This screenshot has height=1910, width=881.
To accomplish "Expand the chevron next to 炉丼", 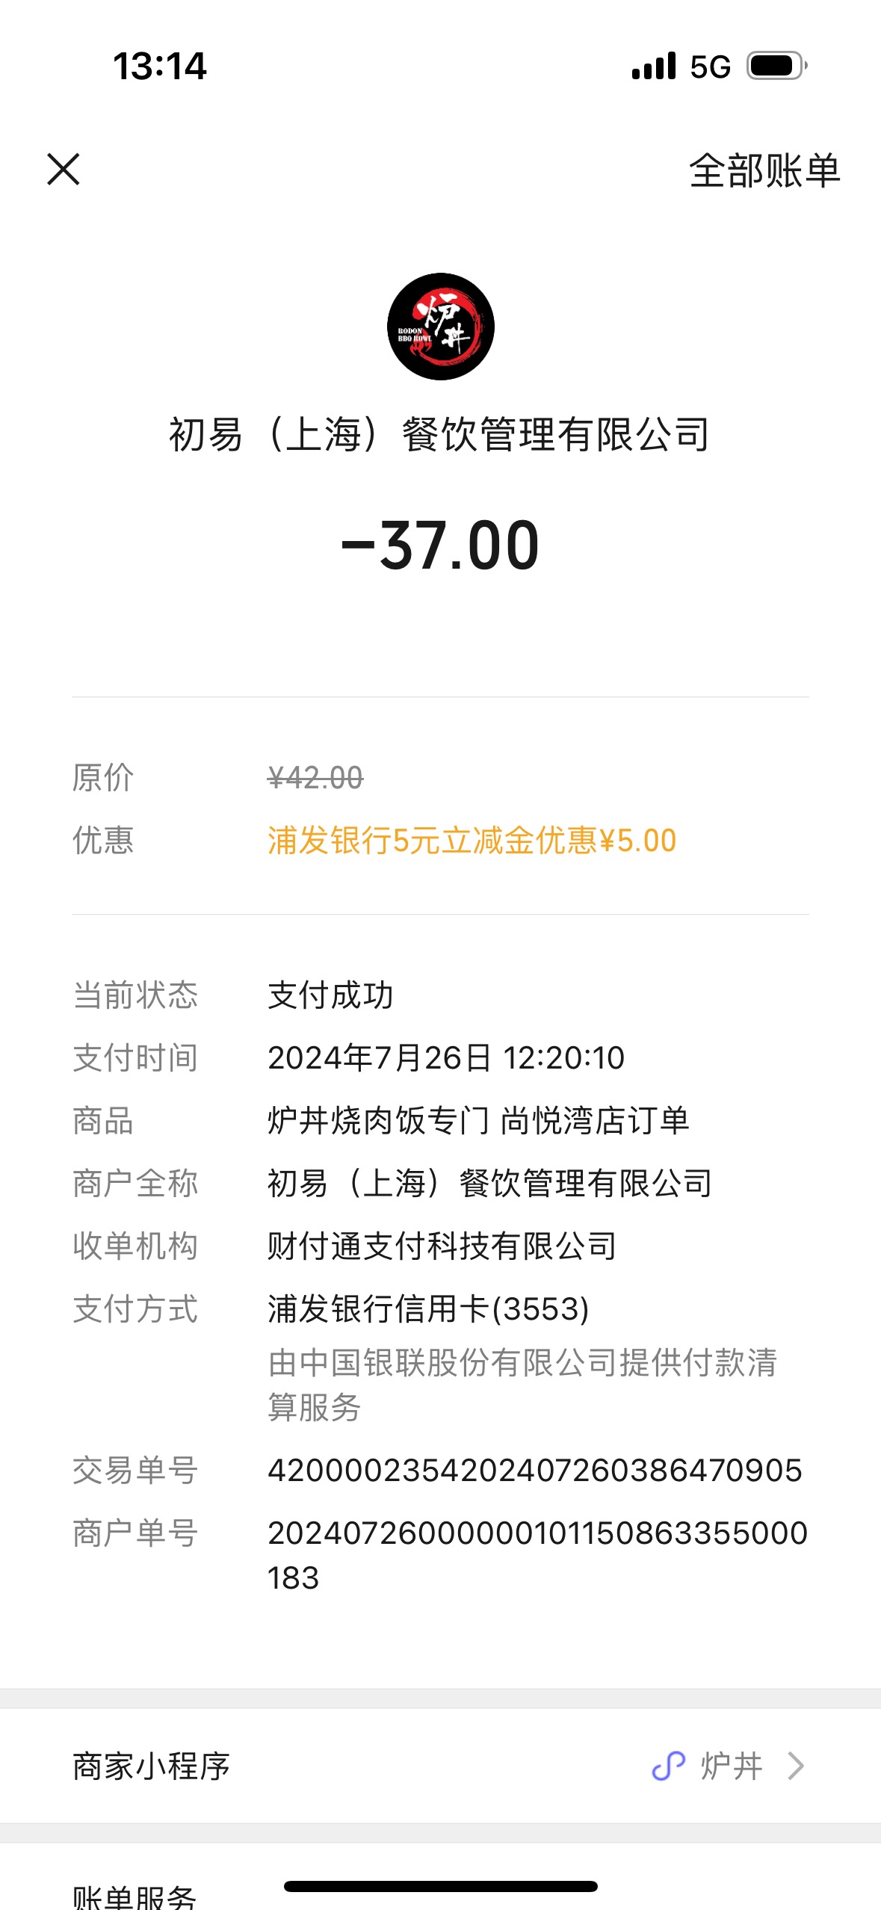I will click(x=796, y=1767).
